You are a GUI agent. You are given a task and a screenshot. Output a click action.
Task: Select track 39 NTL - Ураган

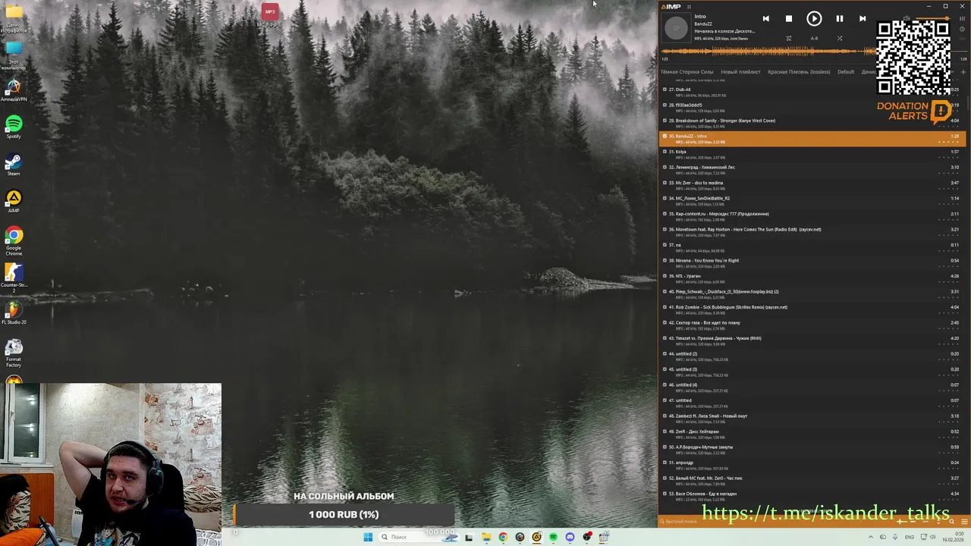(812, 279)
